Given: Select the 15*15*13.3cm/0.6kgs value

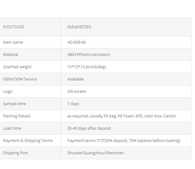Looking at the screenshot, I should click(x=87, y=67).
